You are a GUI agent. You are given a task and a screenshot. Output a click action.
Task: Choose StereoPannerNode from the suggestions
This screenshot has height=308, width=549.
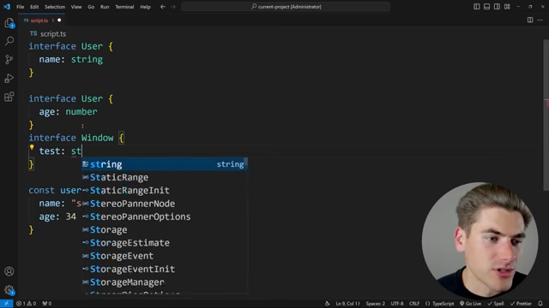165,204
